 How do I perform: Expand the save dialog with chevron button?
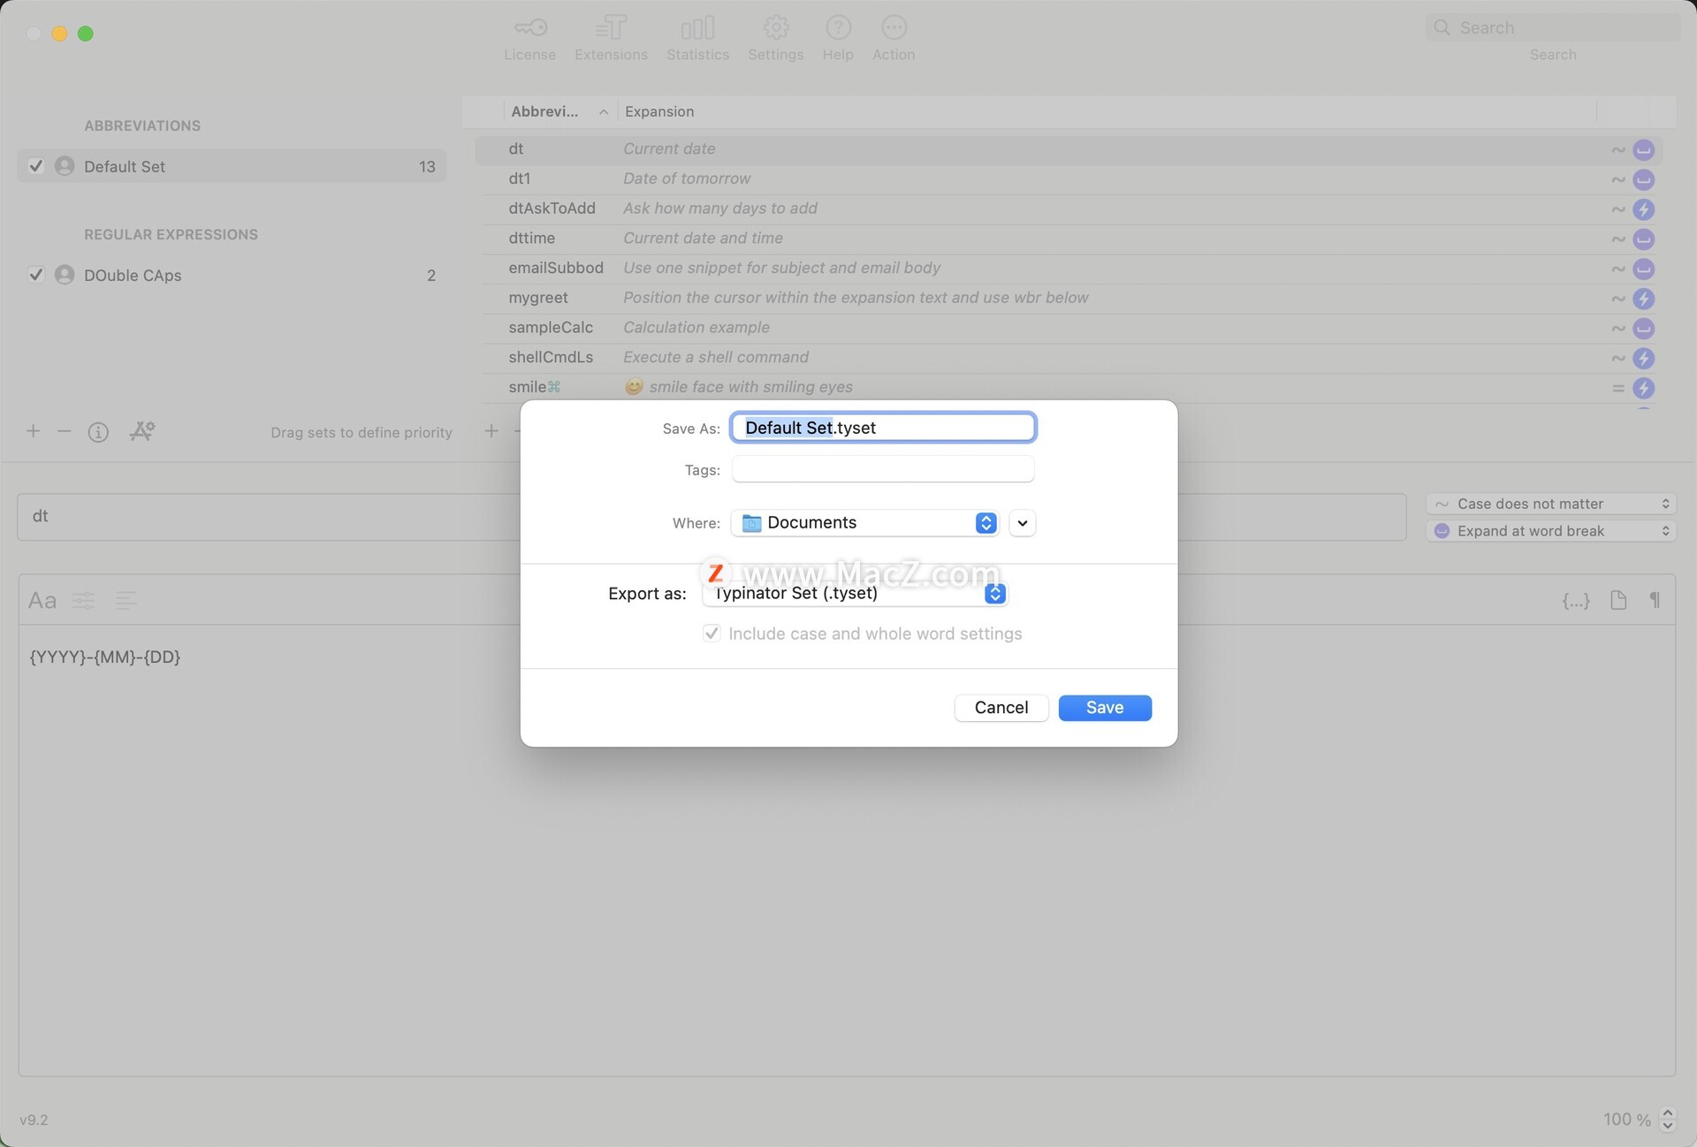click(x=1023, y=523)
